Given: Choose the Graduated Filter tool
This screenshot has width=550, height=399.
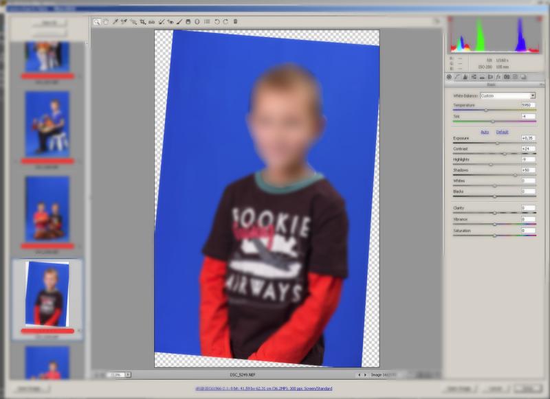Looking at the screenshot, I should 188,22.
